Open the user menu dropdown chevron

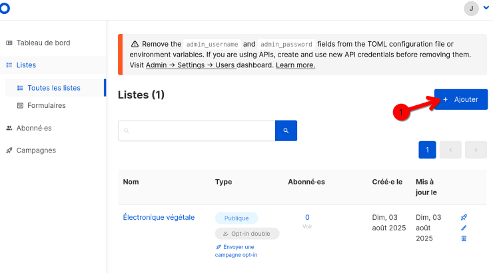click(x=486, y=8)
